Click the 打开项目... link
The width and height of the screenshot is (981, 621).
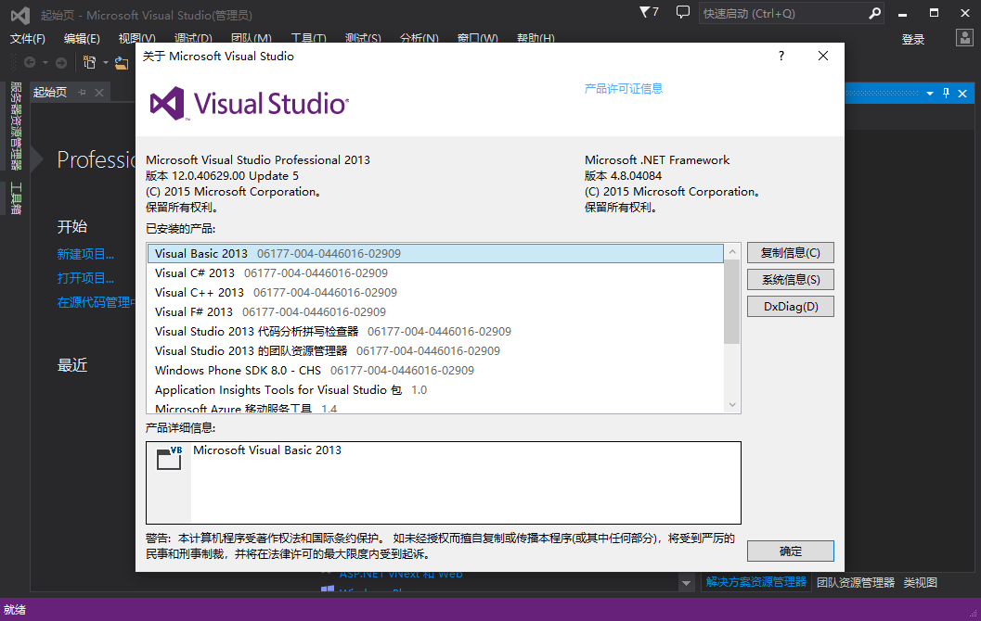click(85, 278)
